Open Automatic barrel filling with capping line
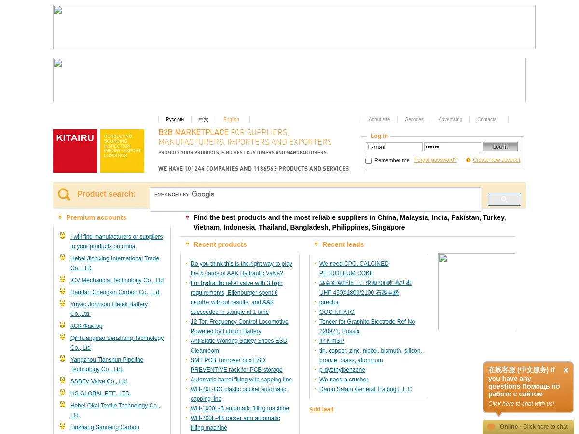The width and height of the screenshot is (579, 434). coord(241,380)
